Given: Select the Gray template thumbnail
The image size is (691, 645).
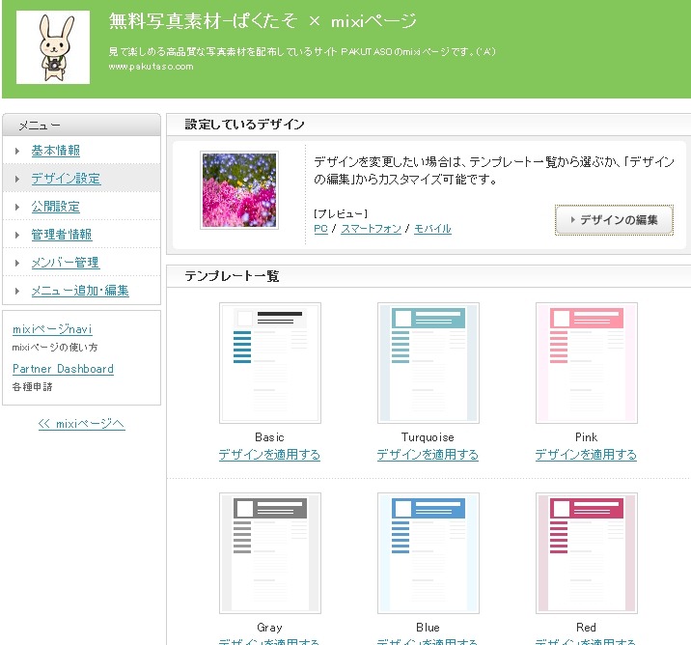Looking at the screenshot, I should [x=270, y=553].
